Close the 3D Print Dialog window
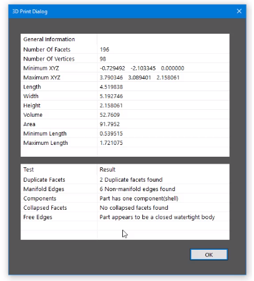The height and width of the screenshot is (281, 254). click(x=239, y=11)
